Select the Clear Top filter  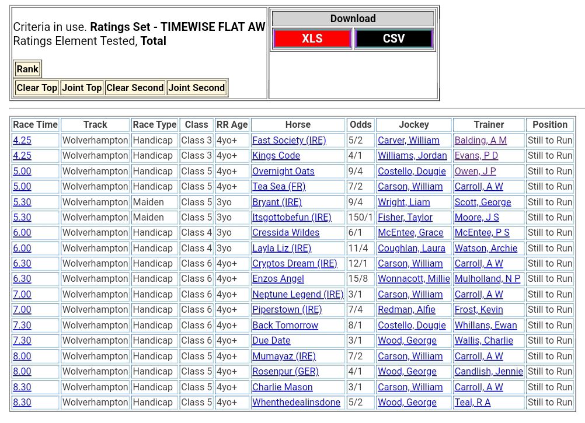(37, 88)
